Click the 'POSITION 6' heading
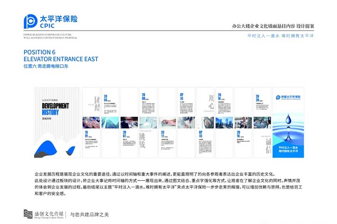 [39, 52]
